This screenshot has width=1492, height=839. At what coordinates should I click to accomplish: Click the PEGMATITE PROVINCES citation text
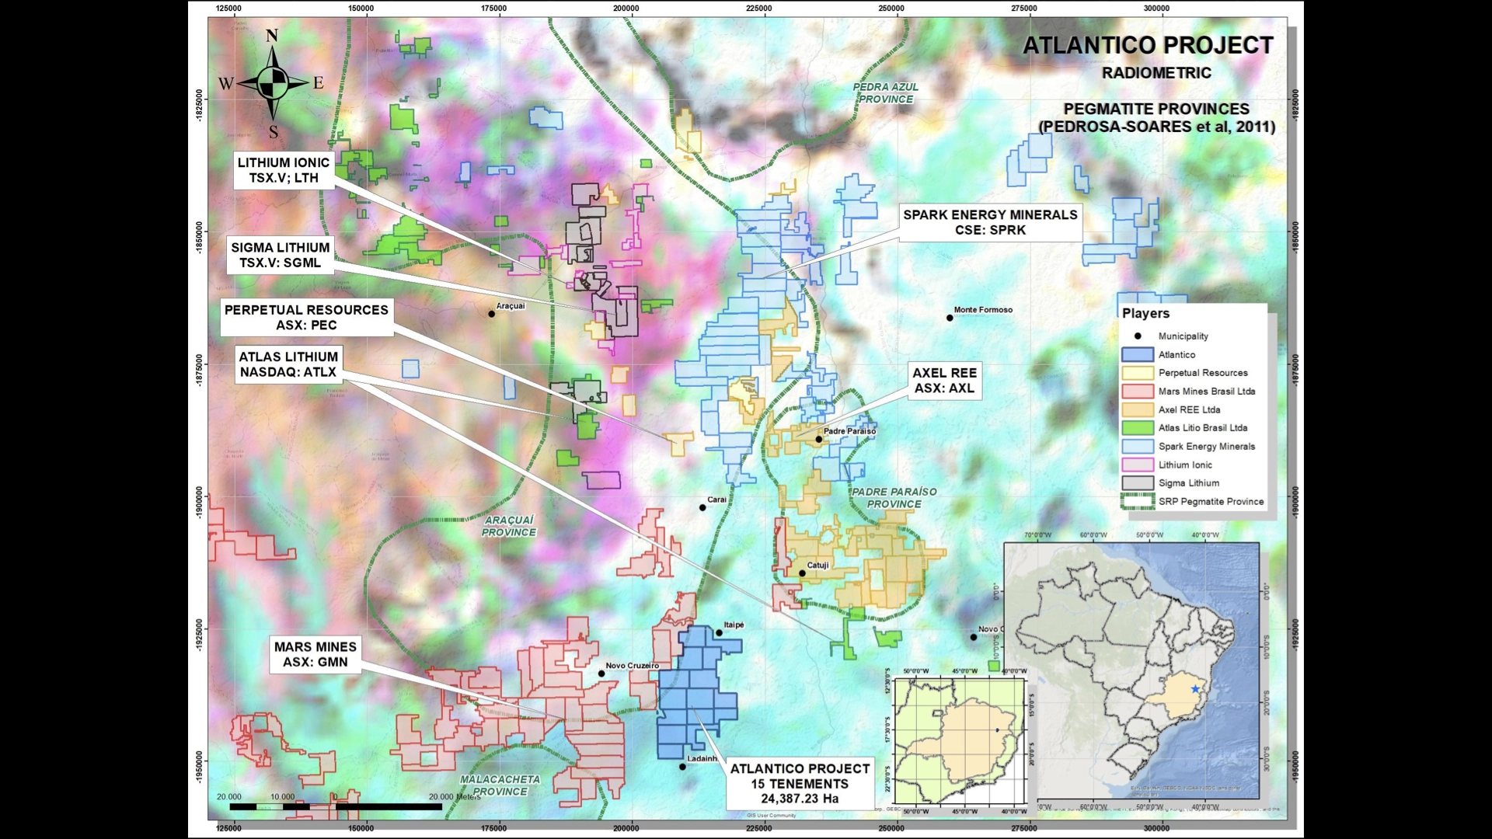pos(1157,117)
